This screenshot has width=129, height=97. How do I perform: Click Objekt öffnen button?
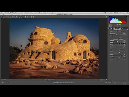109,83
